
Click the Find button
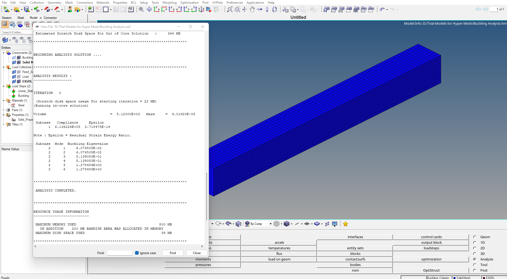(x=173, y=253)
